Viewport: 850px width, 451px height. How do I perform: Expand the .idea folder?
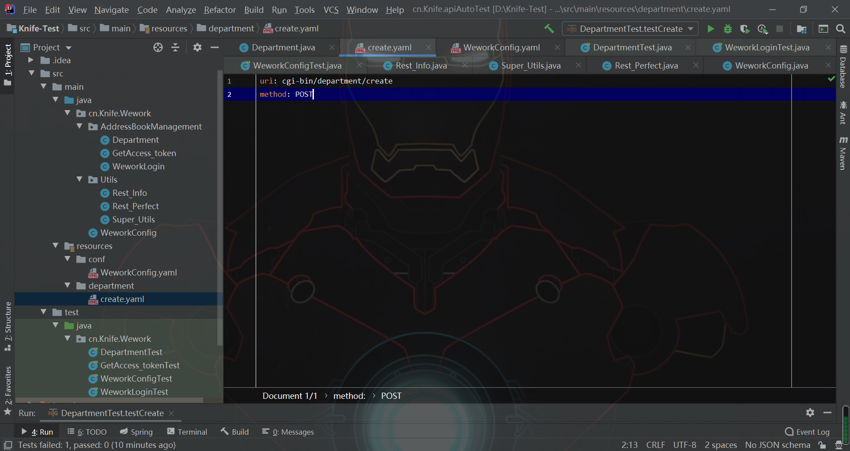[31, 60]
